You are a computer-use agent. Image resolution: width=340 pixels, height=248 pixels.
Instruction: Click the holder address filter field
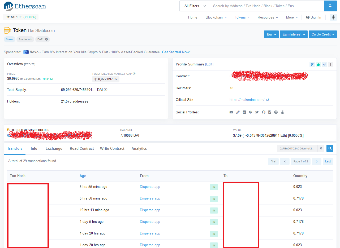pyautogui.click(x=297, y=149)
